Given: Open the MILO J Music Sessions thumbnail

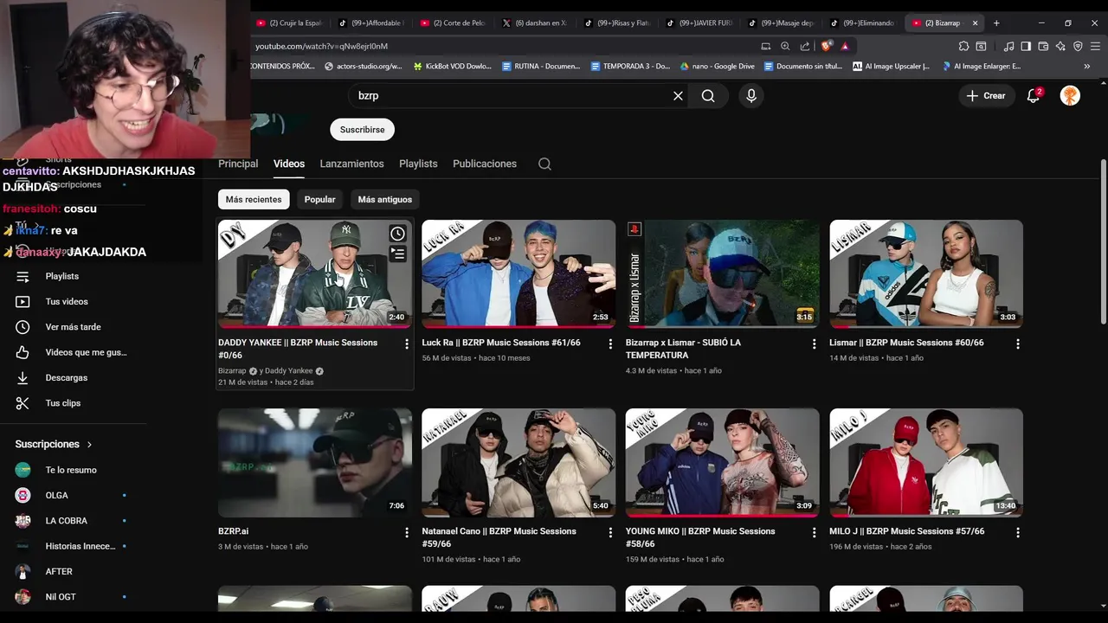Looking at the screenshot, I should click(926, 463).
